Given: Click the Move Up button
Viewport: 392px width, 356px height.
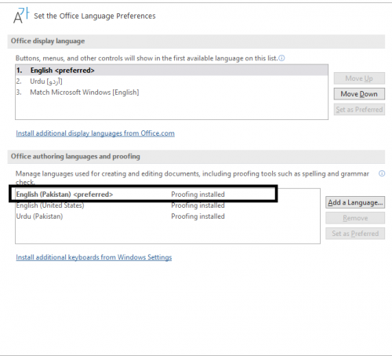Looking at the screenshot, I should point(359,78).
